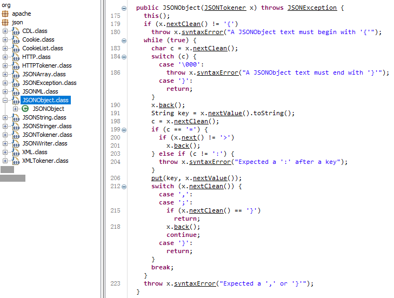Click the green JSONObject class icon
The height and width of the screenshot is (298, 394).
pyautogui.click(x=25, y=109)
